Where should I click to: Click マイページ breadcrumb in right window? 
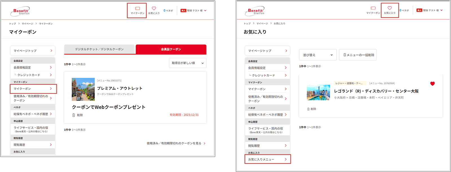point(262,24)
